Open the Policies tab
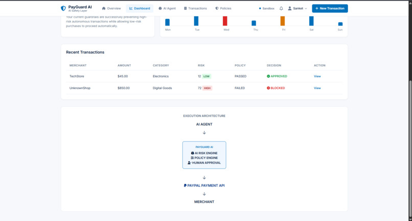Viewport: 412px width, 221px height. [x=223, y=8]
